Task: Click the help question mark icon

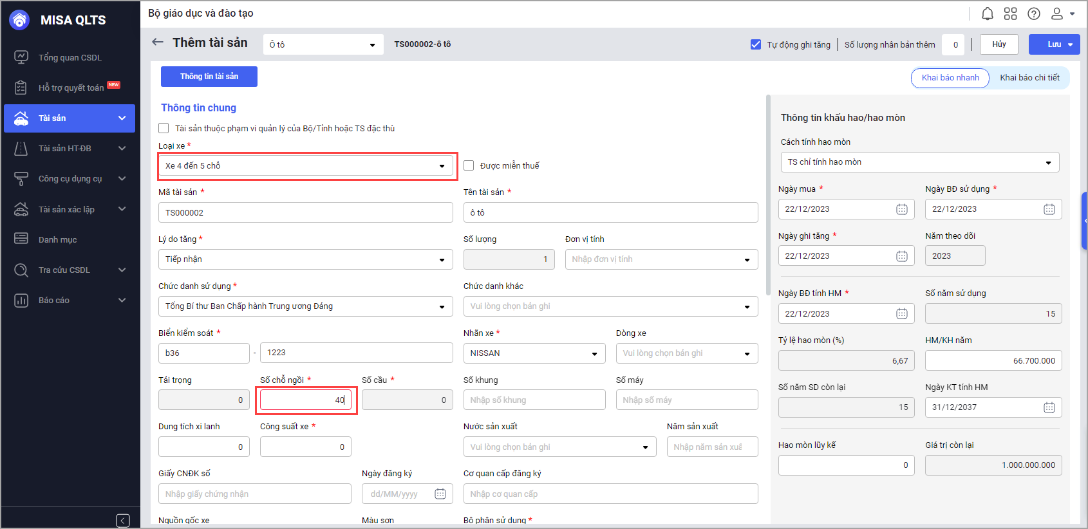Action: [1033, 14]
